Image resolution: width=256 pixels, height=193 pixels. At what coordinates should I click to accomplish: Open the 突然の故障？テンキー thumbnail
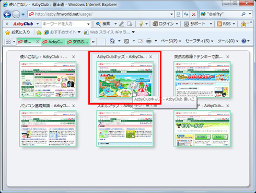point(202,80)
